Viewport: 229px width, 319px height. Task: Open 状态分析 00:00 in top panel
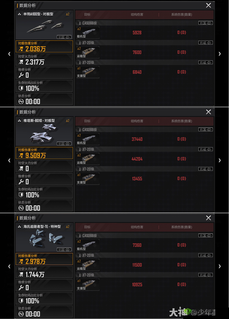(x=44, y=99)
